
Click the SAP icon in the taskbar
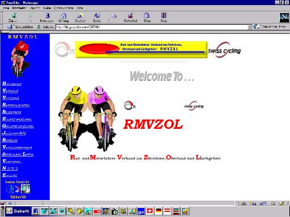141,211
